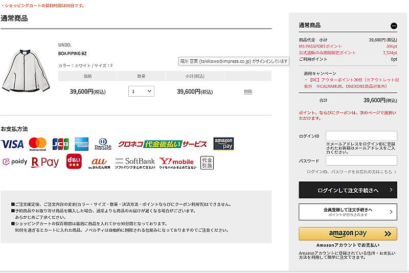Click the VISA payment logo

tap(12, 144)
